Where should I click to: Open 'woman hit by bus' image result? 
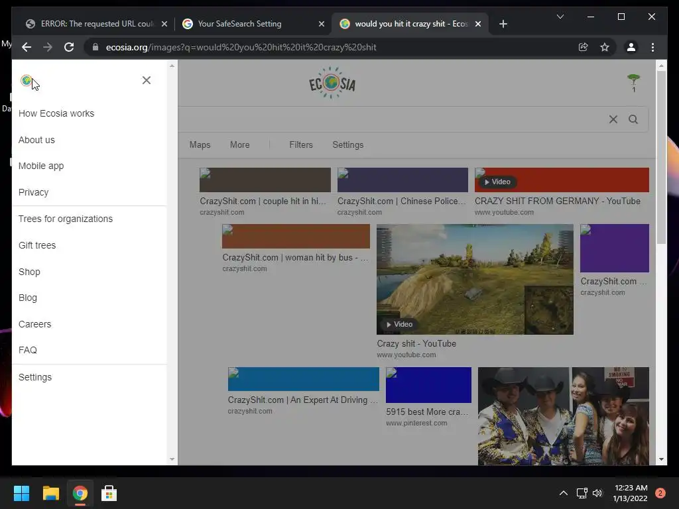[x=296, y=237]
